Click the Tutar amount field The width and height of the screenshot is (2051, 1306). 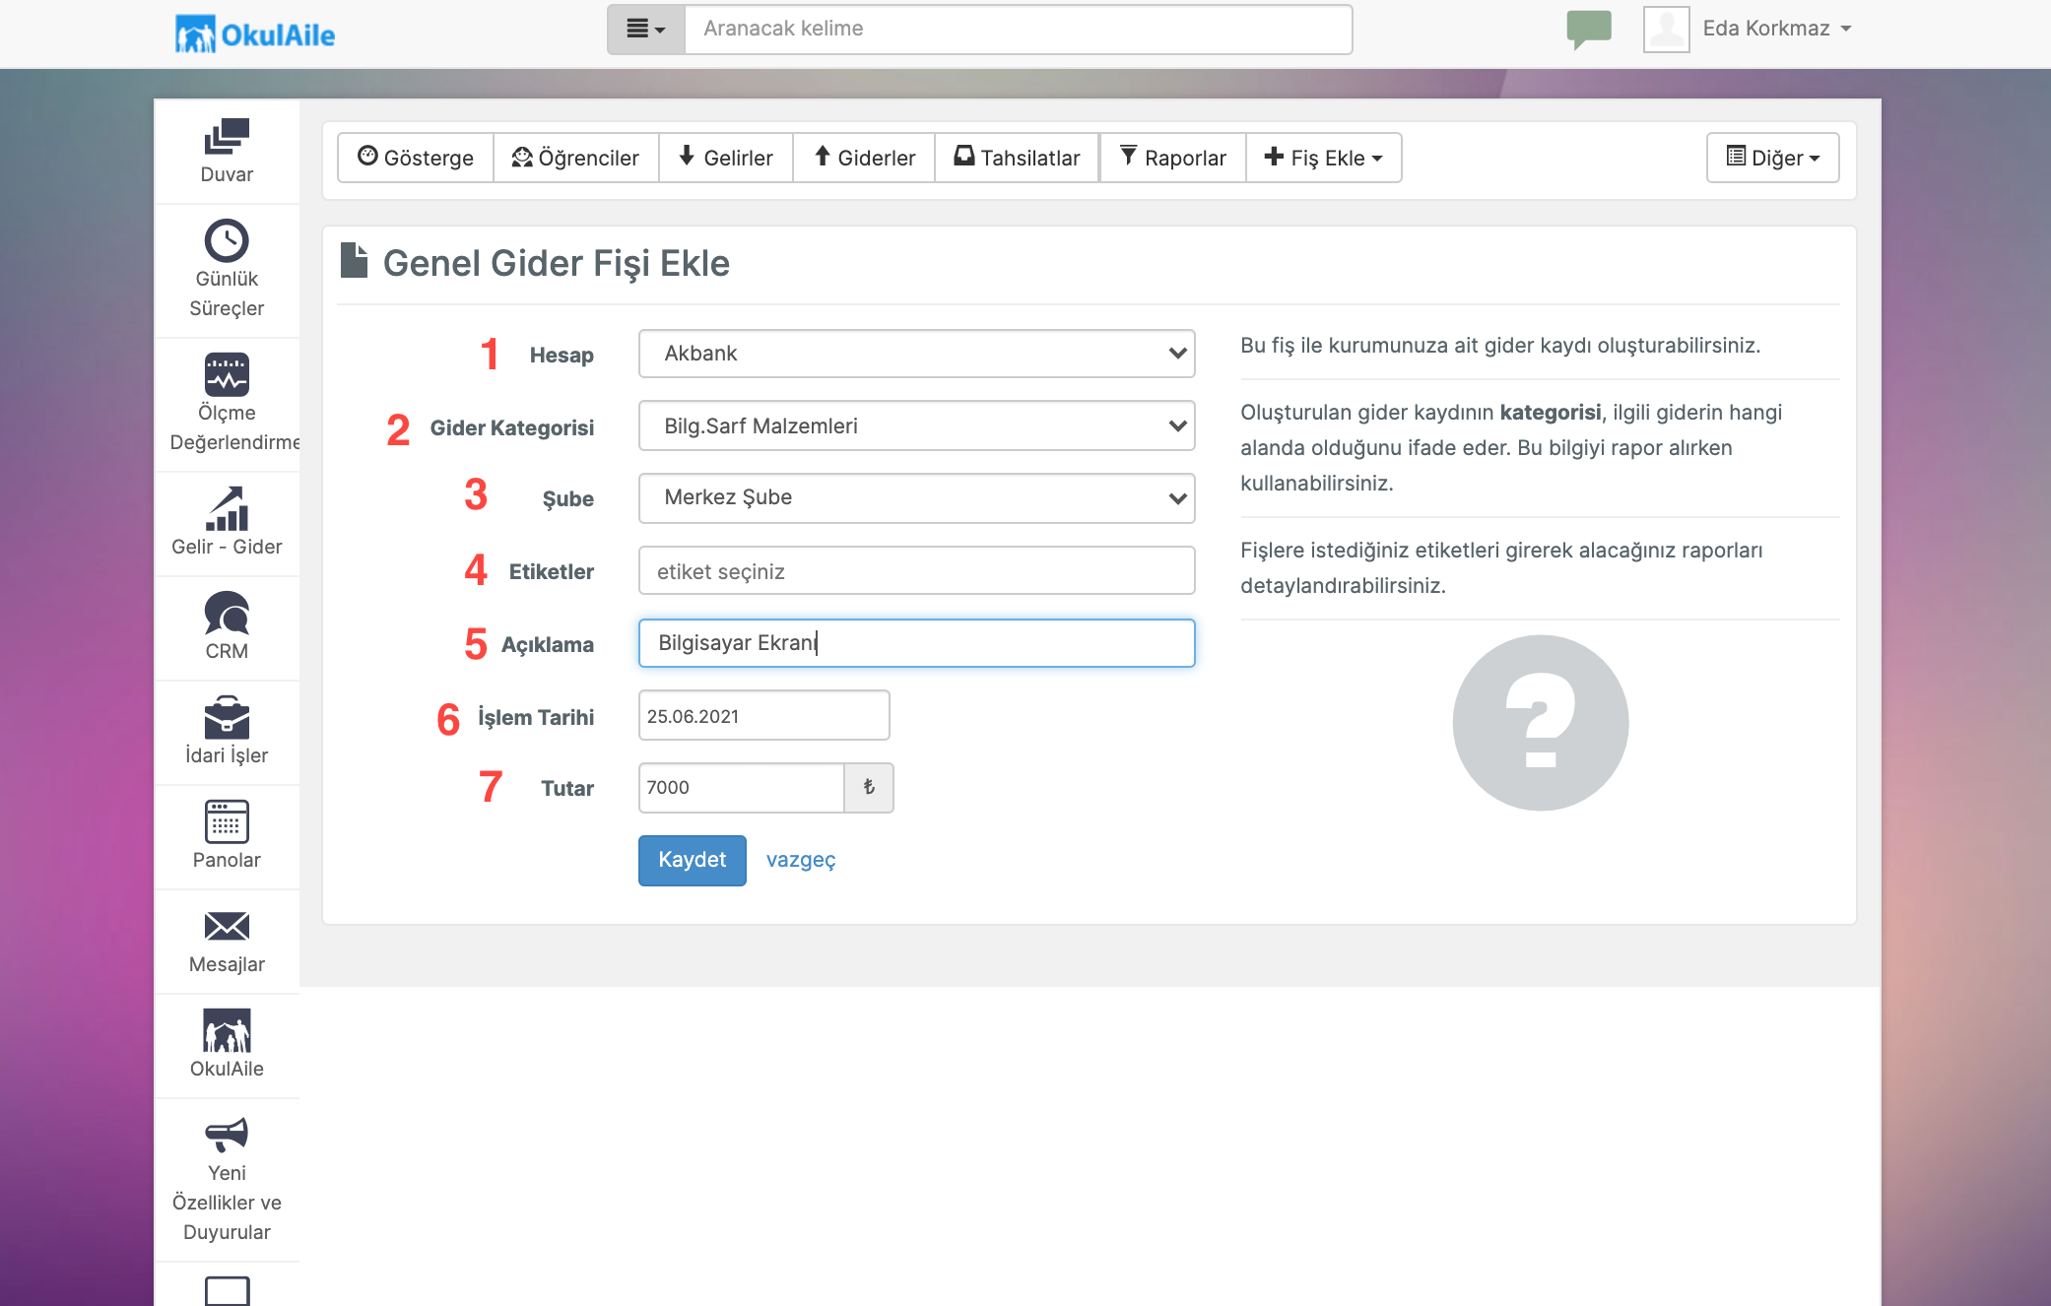[x=741, y=787]
